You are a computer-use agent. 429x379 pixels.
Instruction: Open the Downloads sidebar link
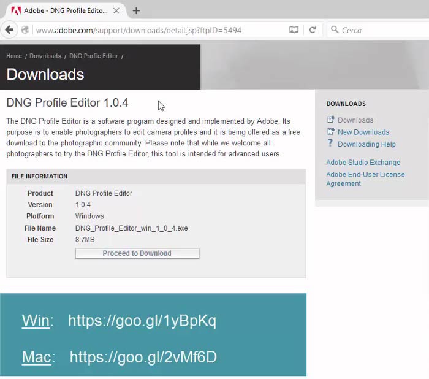tap(355, 120)
